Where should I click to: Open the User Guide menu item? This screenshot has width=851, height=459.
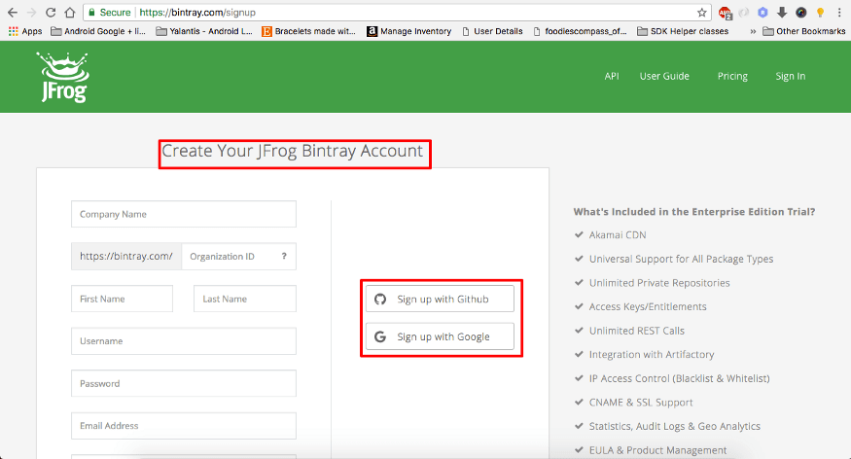pos(664,76)
